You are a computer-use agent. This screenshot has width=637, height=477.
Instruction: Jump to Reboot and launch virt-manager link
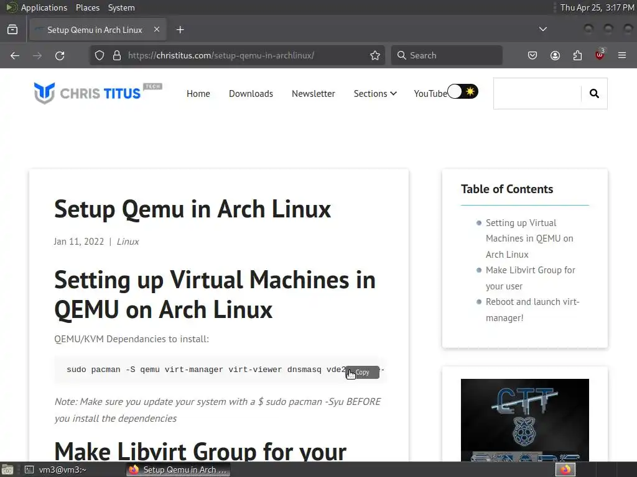[532, 310]
